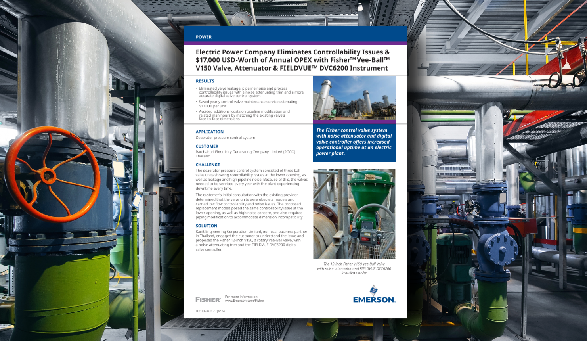Click the CHALLENGE heading
The height and width of the screenshot is (341, 587).
click(208, 165)
